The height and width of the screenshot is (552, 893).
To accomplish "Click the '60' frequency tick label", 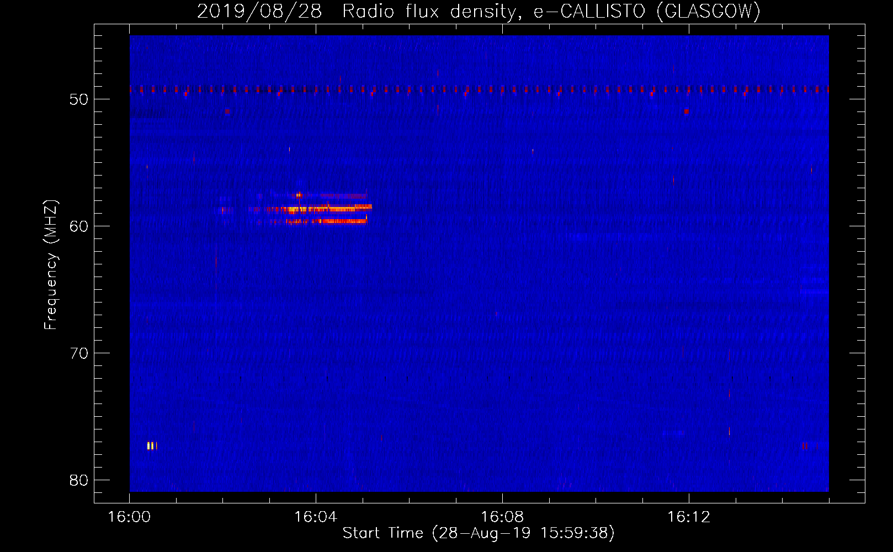I will pos(79,226).
